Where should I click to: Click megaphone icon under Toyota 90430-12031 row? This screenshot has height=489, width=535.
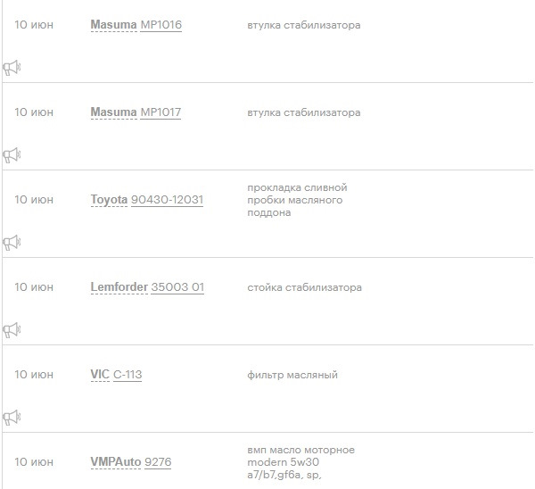12,243
